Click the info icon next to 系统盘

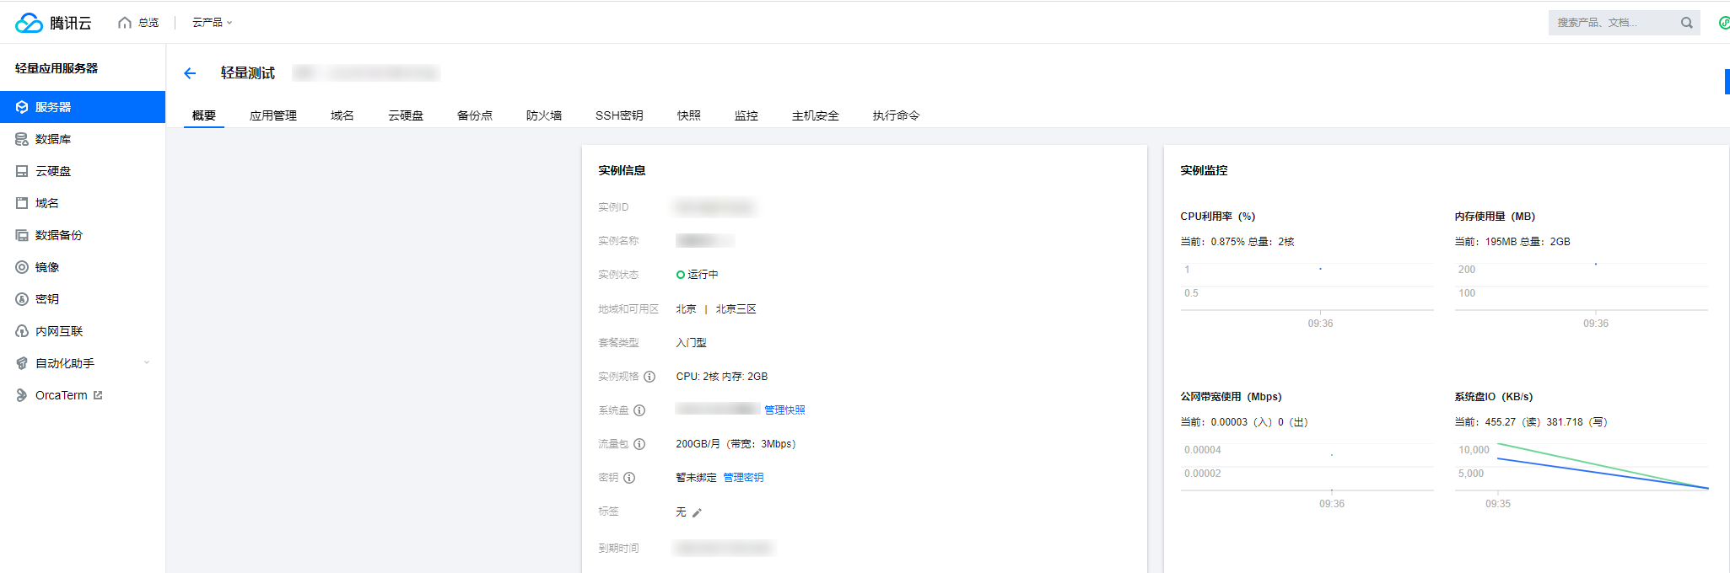[x=639, y=410]
